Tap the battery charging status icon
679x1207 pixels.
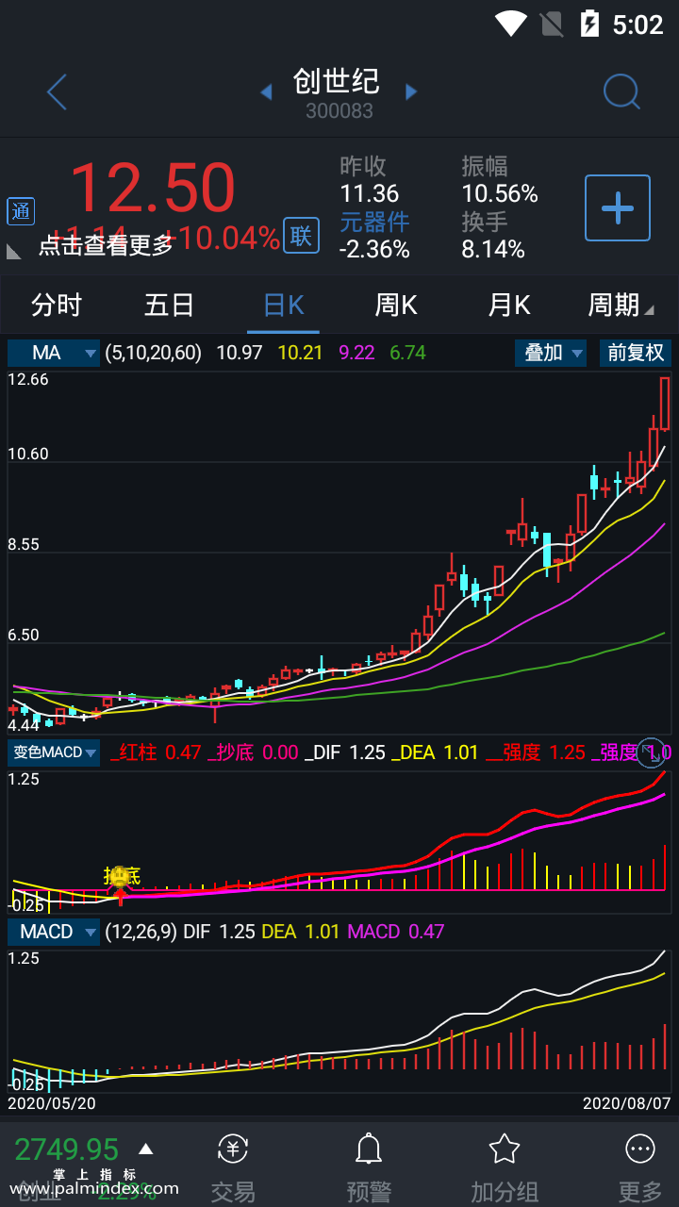click(x=589, y=24)
